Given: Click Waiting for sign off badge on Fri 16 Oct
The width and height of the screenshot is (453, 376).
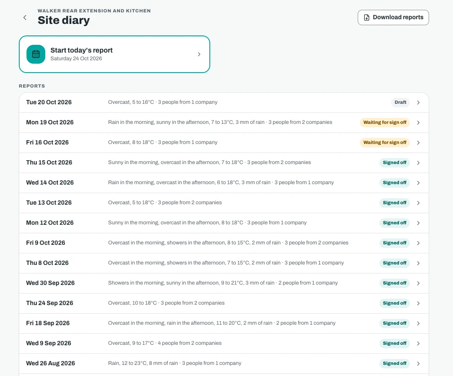Looking at the screenshot, I should pyautogui.click(x=385, y=142).
